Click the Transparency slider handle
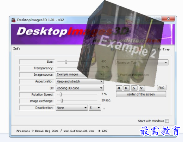The width and height of the screenshot is (183, 142). point(86,68)
